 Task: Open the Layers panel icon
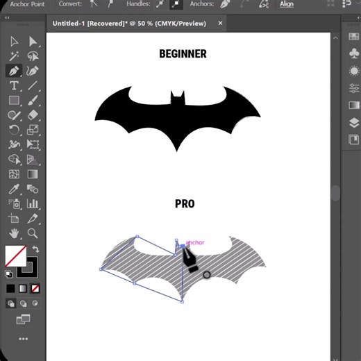coord(354,123)
